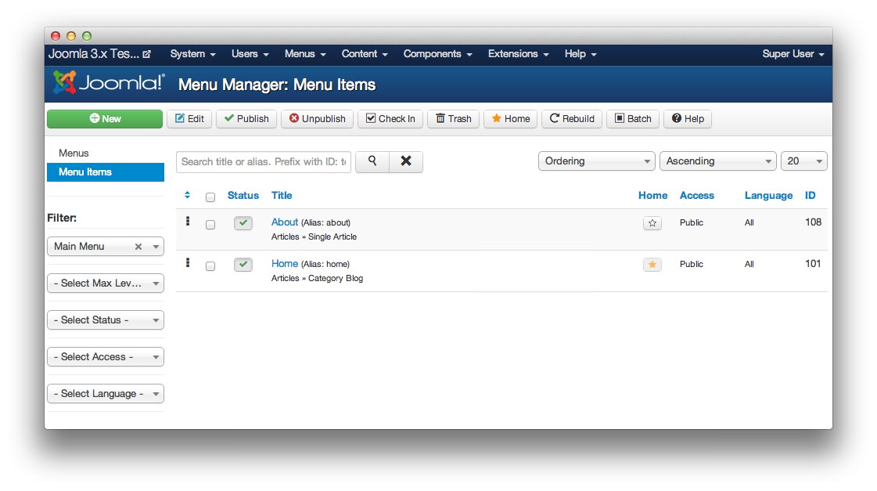Toggle the published status of the About item
Image resolution: width=877 pixels, height=491 pixels.
pyautogui.click(x=243, y=222)
